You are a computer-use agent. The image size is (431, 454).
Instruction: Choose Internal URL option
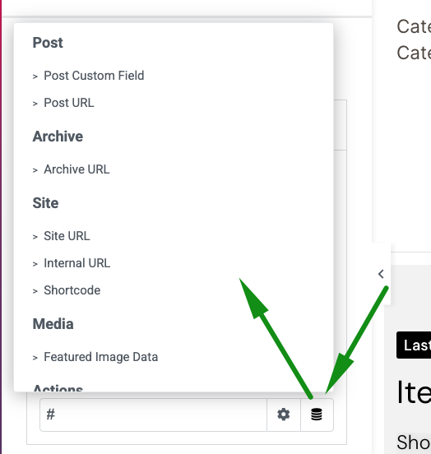tap(77, 263)
